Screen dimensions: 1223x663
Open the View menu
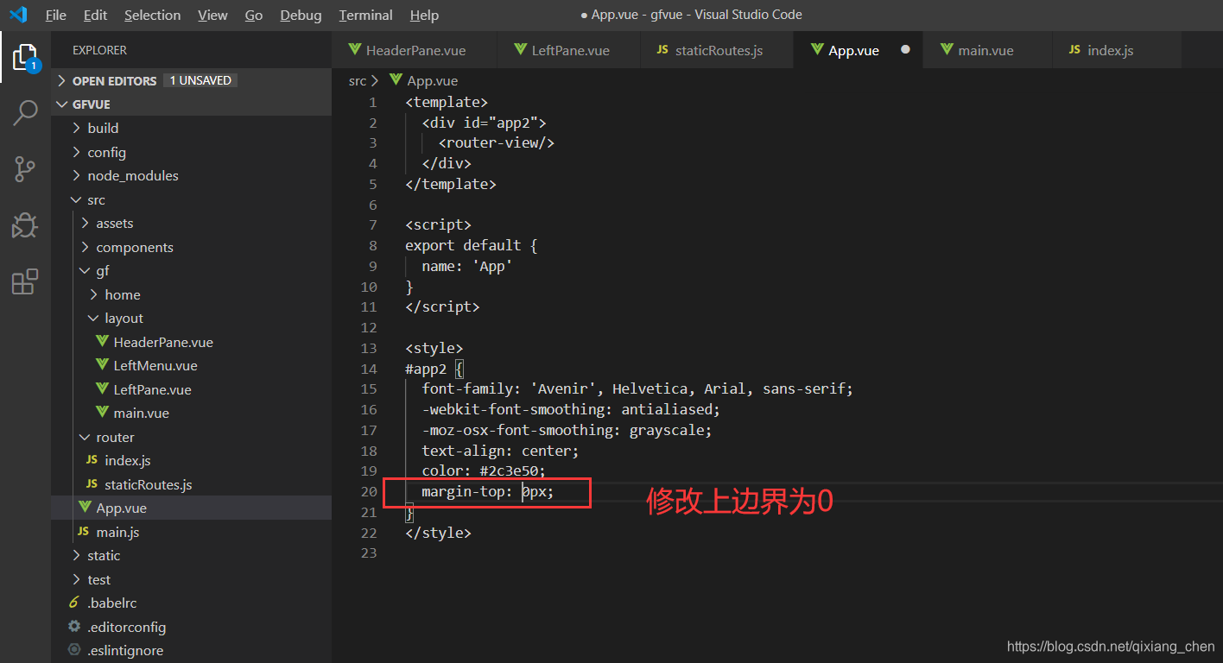[212, 15]
